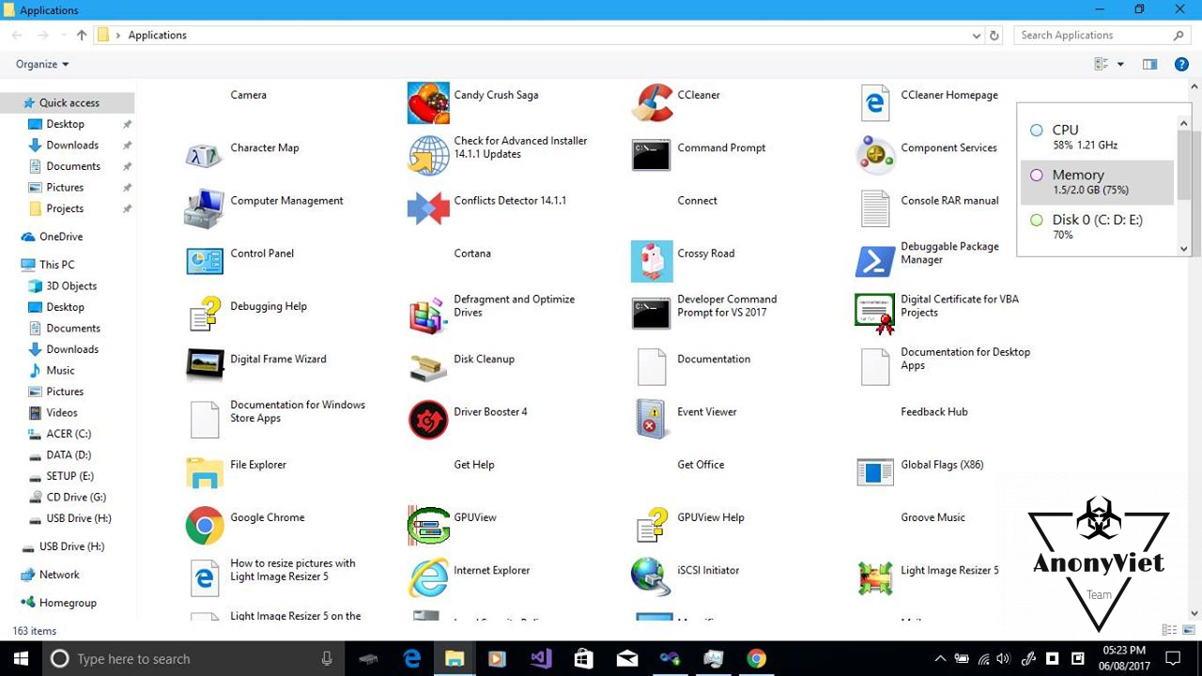Open the Action Center notification icon
Viewport: 1202px width, 676px height.
click(x=1173, y=659)
